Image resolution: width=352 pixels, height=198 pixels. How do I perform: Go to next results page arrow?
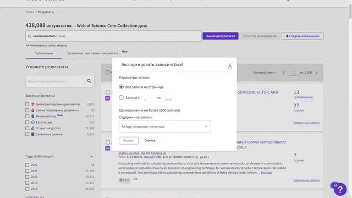tap(317, 73)
